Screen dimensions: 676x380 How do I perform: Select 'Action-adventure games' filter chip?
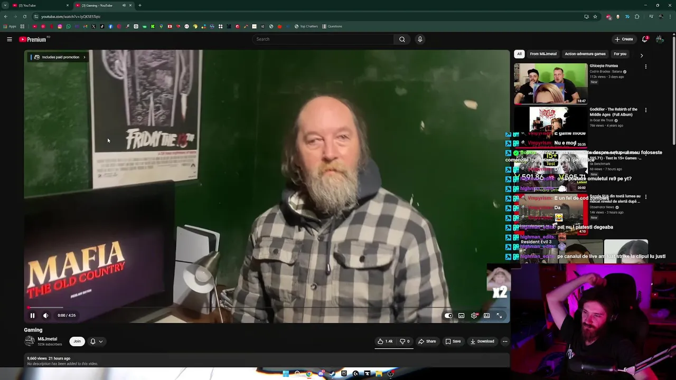coord(585,54)
